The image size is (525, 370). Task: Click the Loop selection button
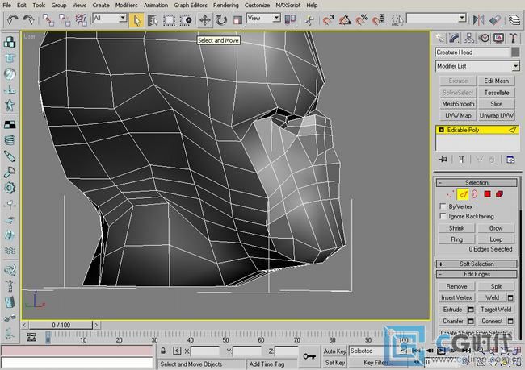point(496,239)
